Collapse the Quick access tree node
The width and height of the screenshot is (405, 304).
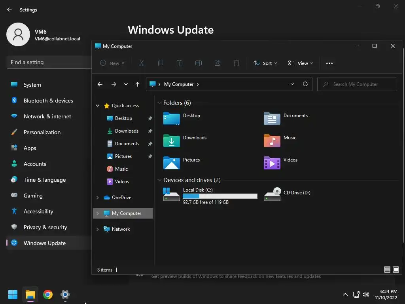(x=98, y=105)
